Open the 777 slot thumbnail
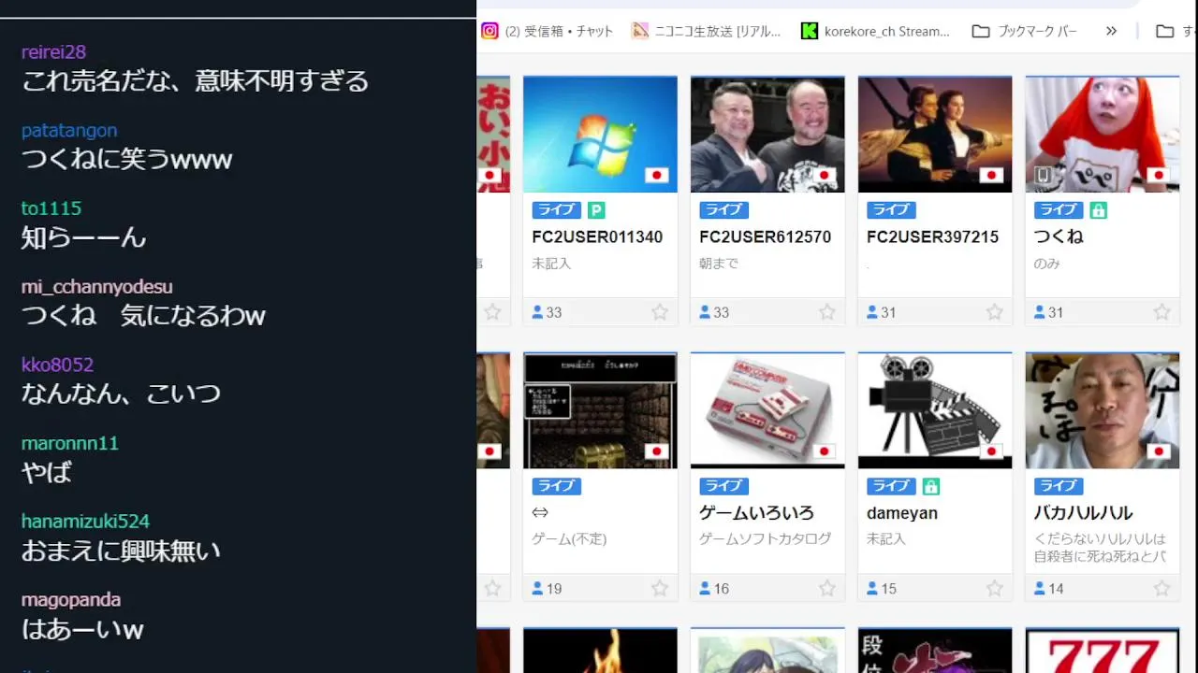 pyautogui.click(x=1103, y=652)
